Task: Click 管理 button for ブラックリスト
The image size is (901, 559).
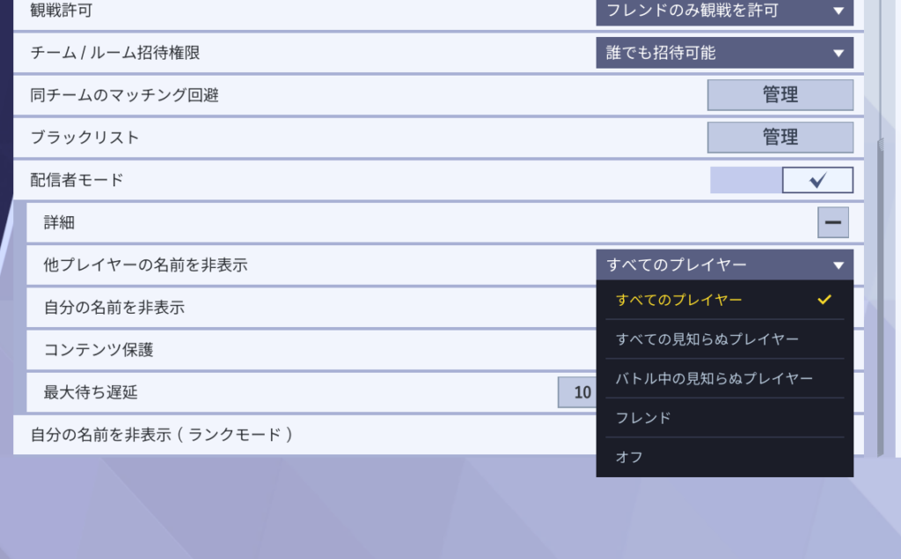Action: [x=780, y=137]
